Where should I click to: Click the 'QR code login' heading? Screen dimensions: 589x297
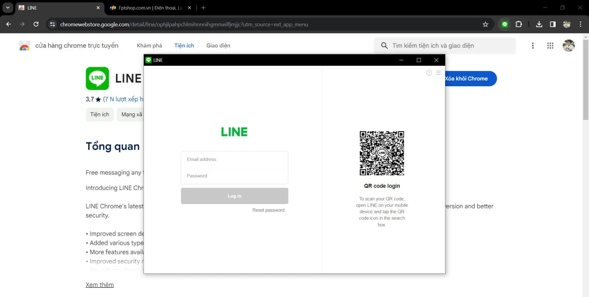tap(382, 186)
